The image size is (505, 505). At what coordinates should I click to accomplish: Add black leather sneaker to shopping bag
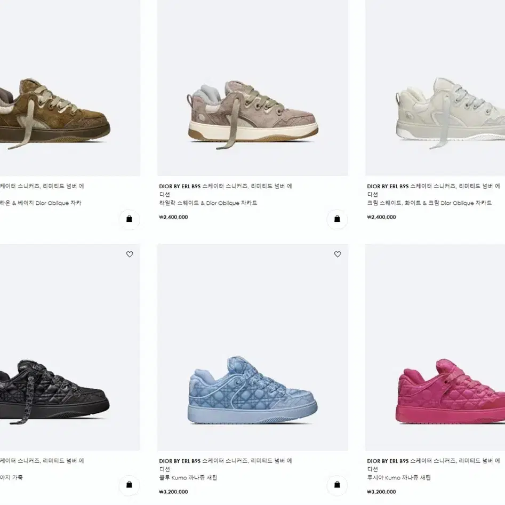point(129,485)
